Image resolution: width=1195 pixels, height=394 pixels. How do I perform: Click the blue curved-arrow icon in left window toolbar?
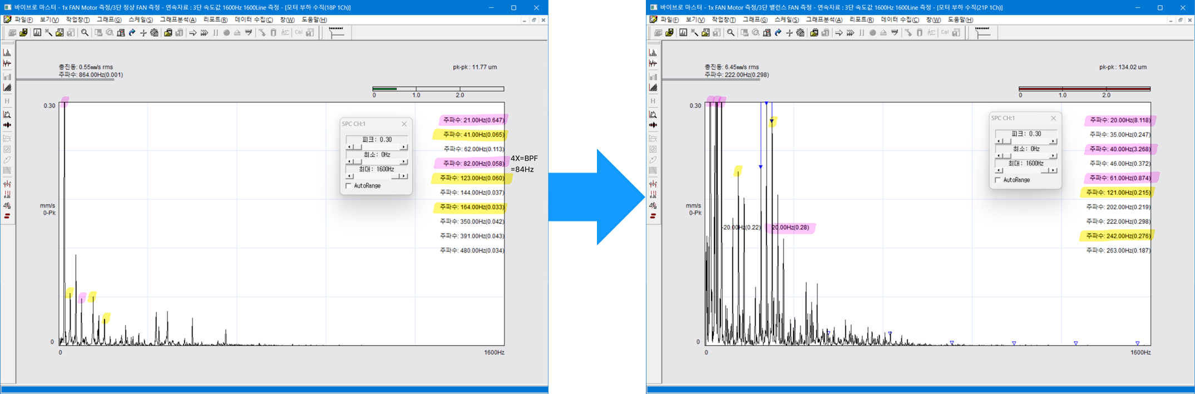132,33
